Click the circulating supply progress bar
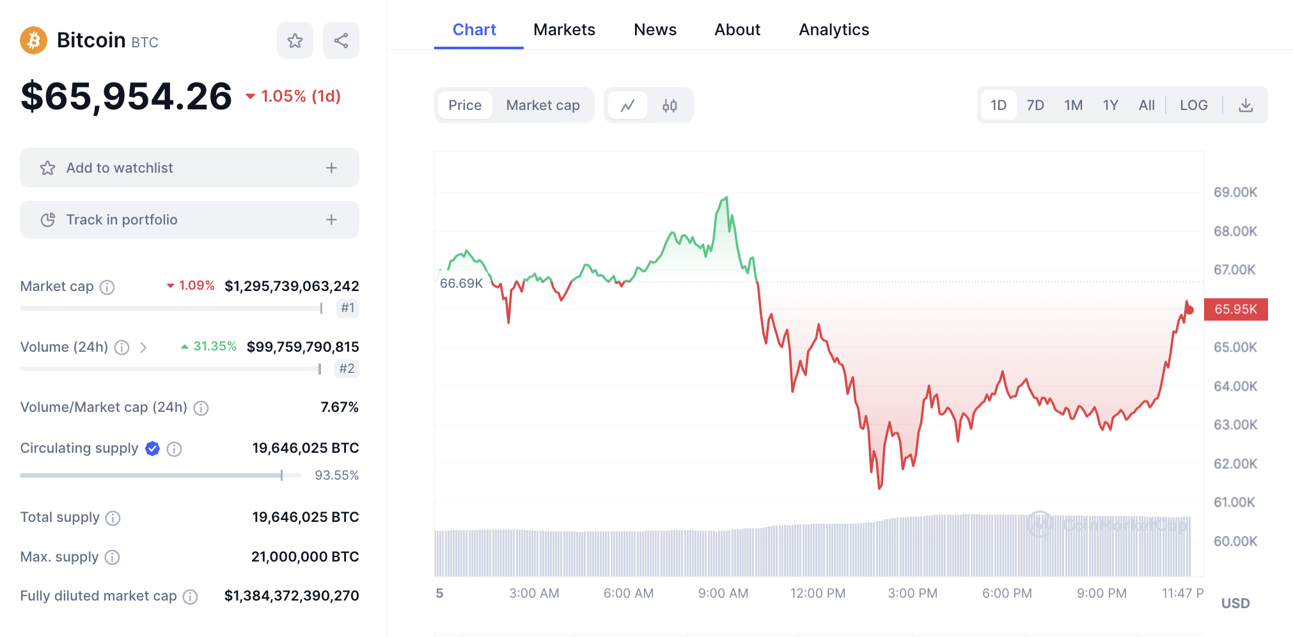 click(x=160, y=476)
